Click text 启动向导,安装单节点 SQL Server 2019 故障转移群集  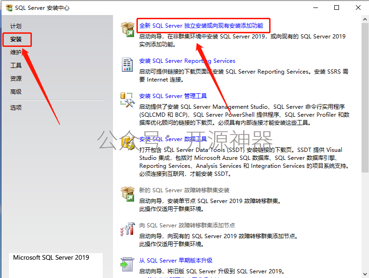210,201
